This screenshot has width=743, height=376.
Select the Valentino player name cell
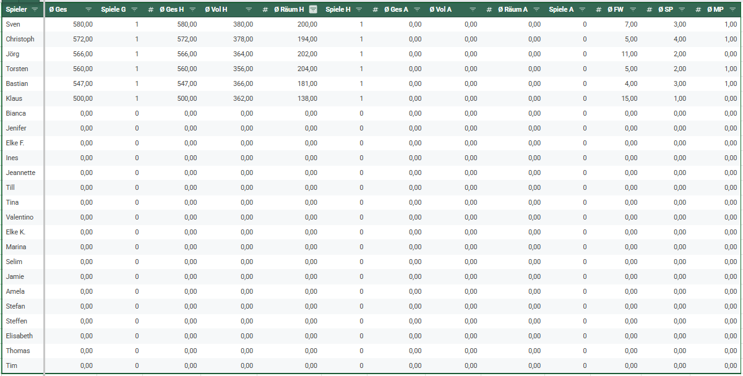coord(22,217)
